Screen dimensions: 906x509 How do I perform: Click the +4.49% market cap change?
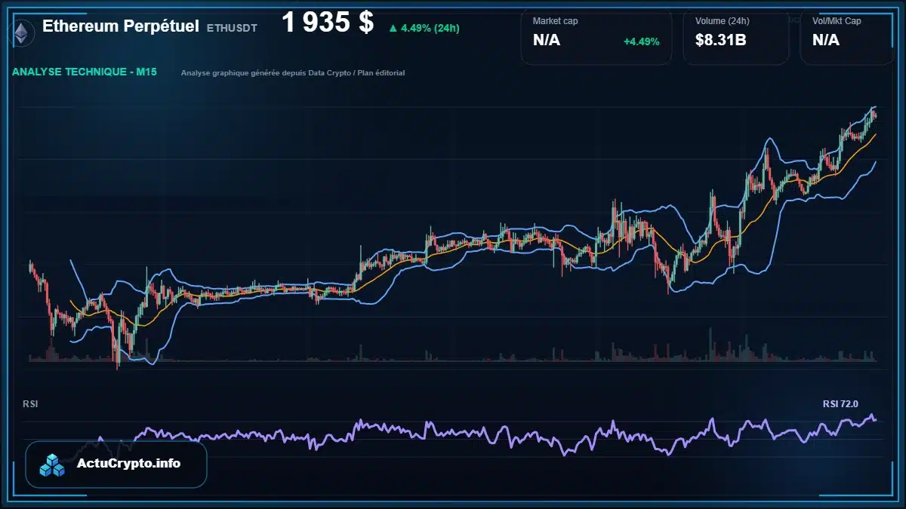coord(641,41)
